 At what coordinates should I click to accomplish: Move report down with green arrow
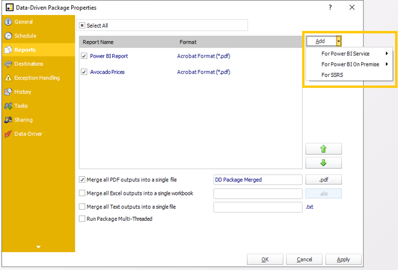323,162
